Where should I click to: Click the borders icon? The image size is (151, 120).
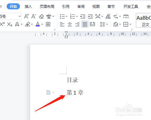click(126, 24)
